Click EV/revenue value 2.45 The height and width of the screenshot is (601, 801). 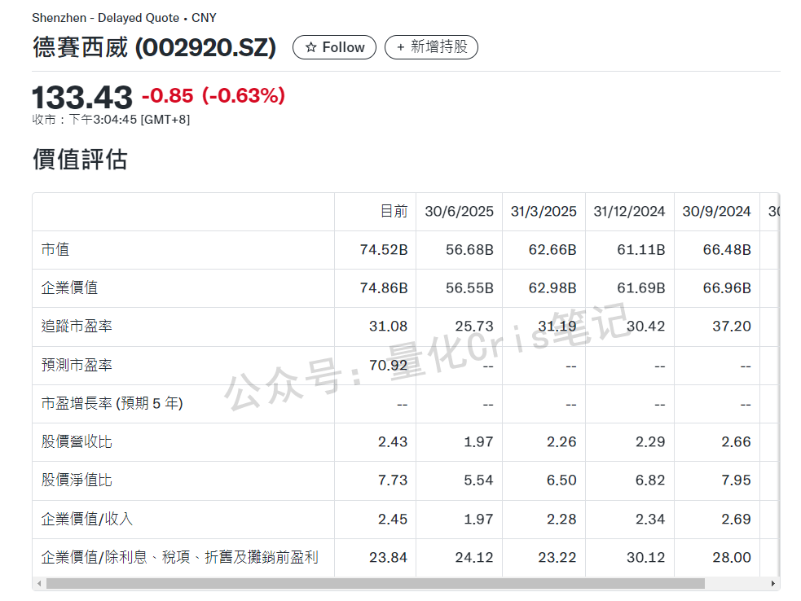(393, 519)
